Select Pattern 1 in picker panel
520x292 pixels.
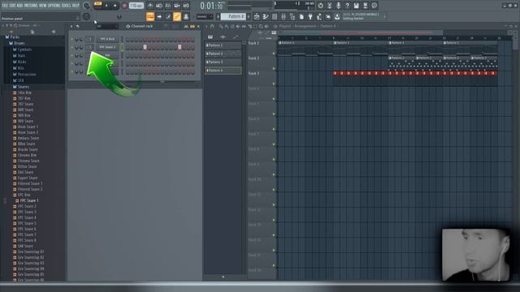223,45
